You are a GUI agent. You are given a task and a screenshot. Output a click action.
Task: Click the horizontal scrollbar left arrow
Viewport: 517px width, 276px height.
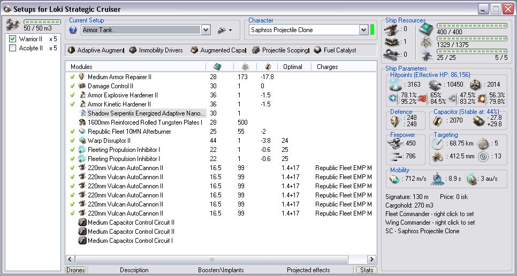(x=71, y=259)
